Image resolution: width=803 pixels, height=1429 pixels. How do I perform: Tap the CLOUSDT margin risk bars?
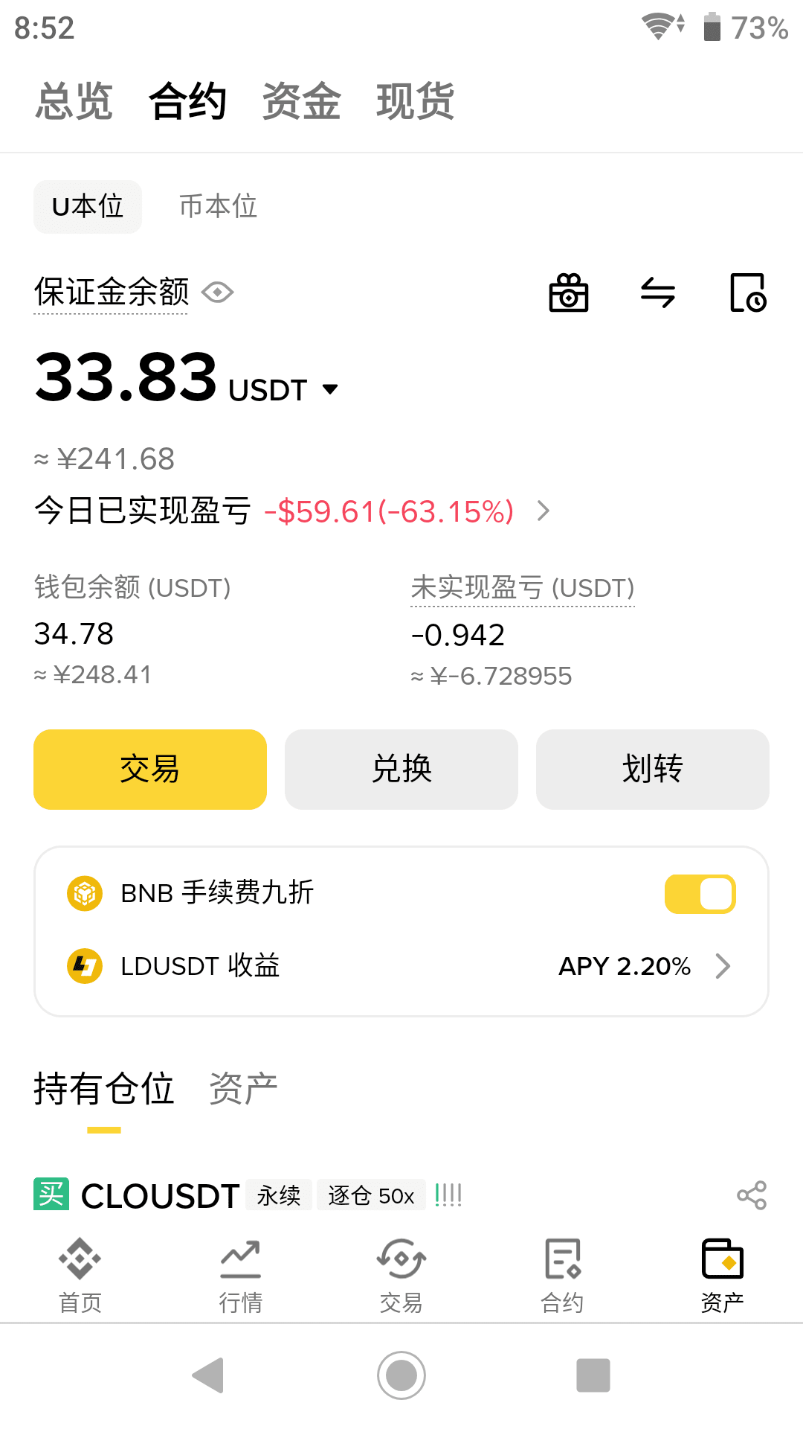pos(448,1195)
